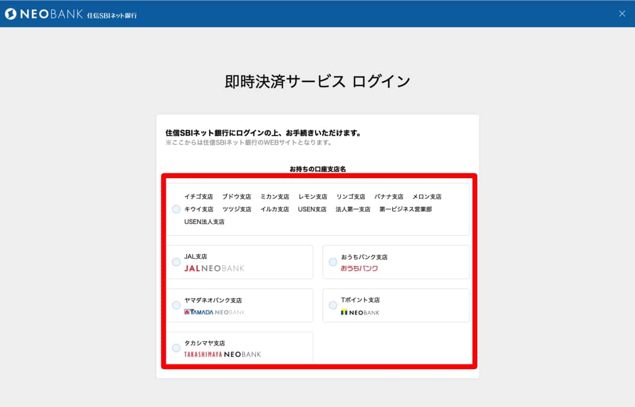Click the イチゴ支店 branch name
Viewport: 635px width, 407px height.
tap(198, 197)
